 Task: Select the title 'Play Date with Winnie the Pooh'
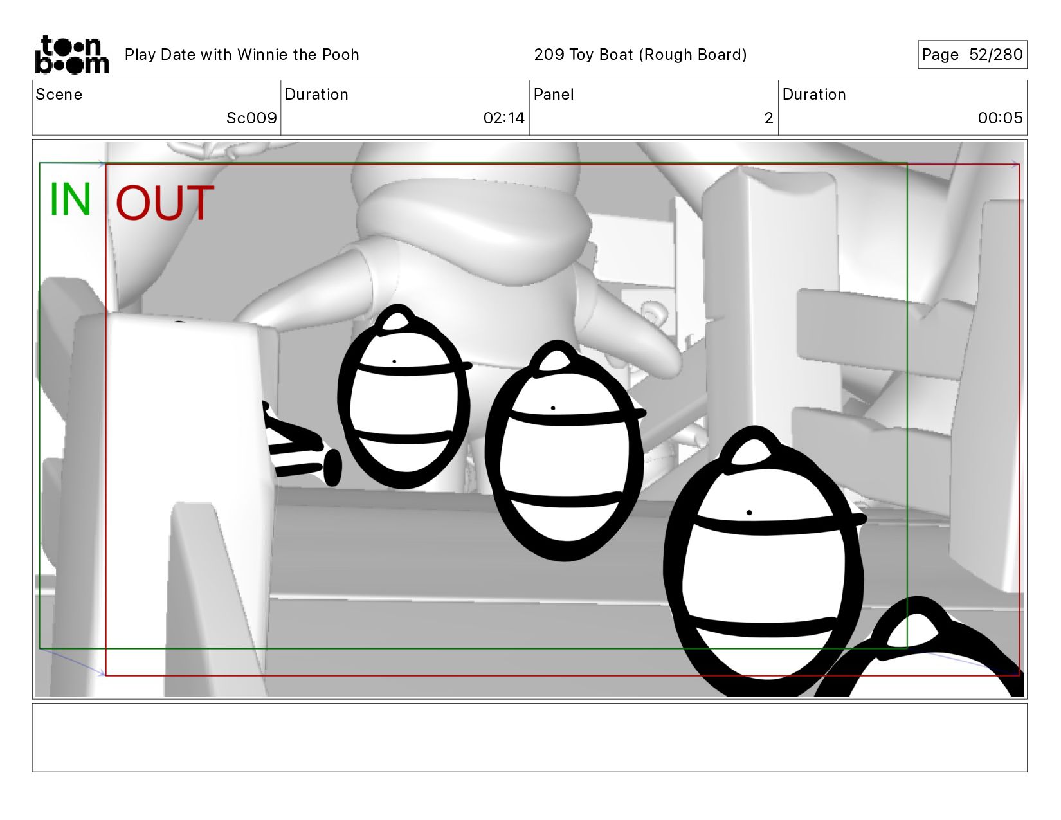(242, 55)
